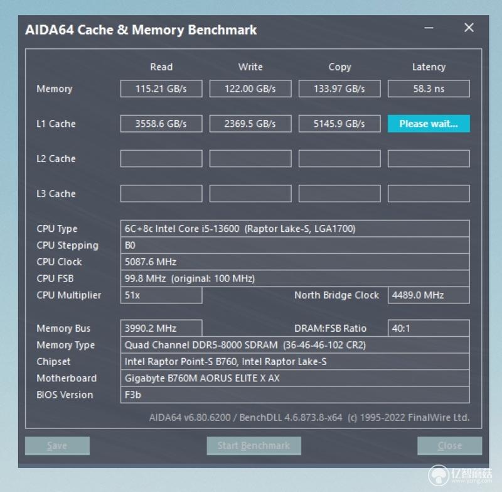The width and height of the screenshot is (502, 492).
Task: Click BIOS Version value F3b
Action: (x=295, y=395)
